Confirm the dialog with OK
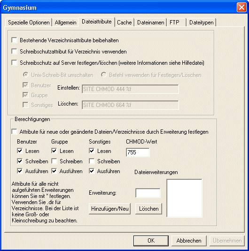 pyautogui.click(x=151, y=241)
